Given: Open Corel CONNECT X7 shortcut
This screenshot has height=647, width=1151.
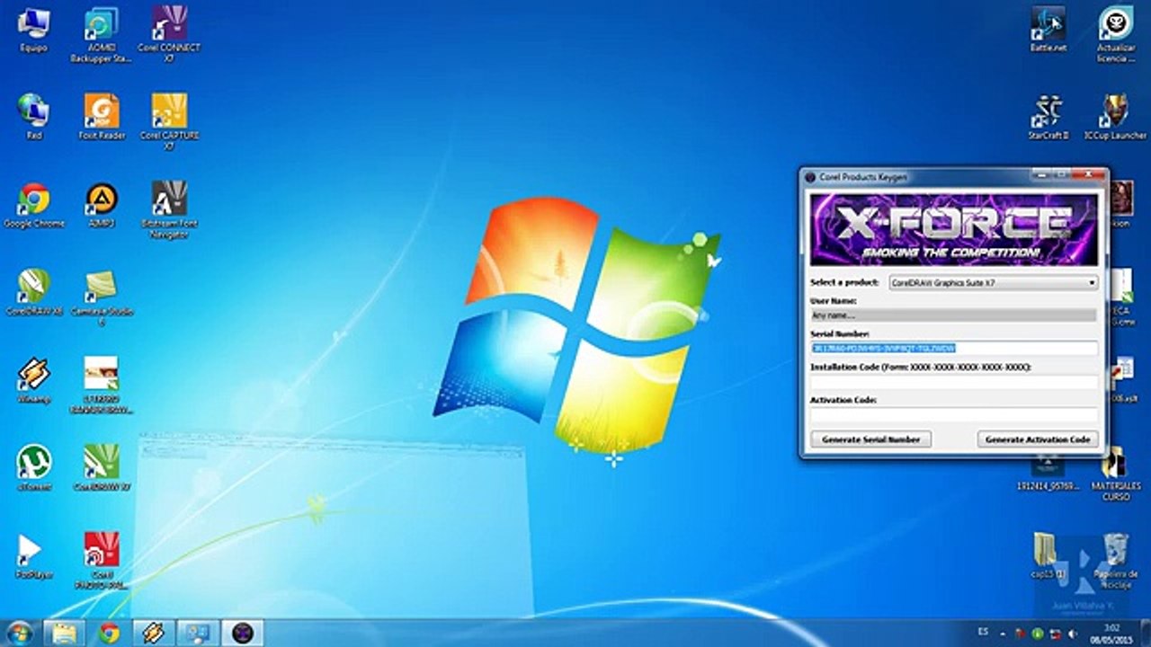Looking at the screenshot, I should (x=169, y=36).
